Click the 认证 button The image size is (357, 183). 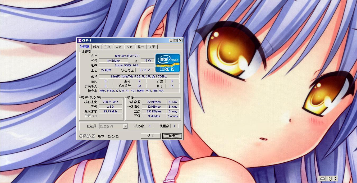[151, 136]
